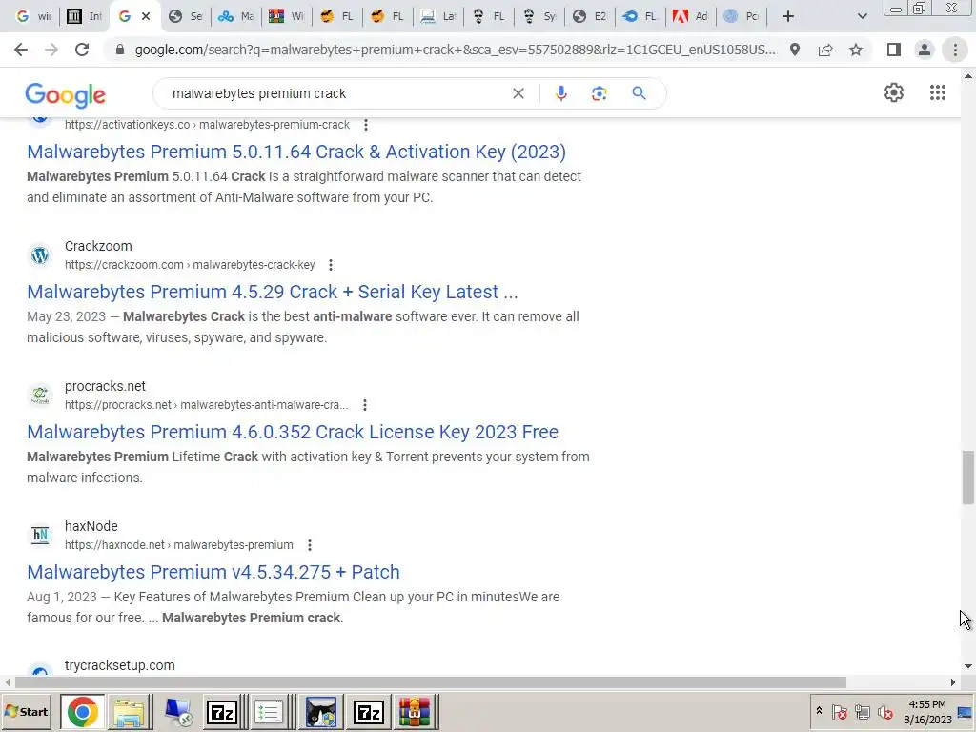The image size is (976, 732).
Task: Switch to the 'Pc' tab
Action: click(741, 16)
